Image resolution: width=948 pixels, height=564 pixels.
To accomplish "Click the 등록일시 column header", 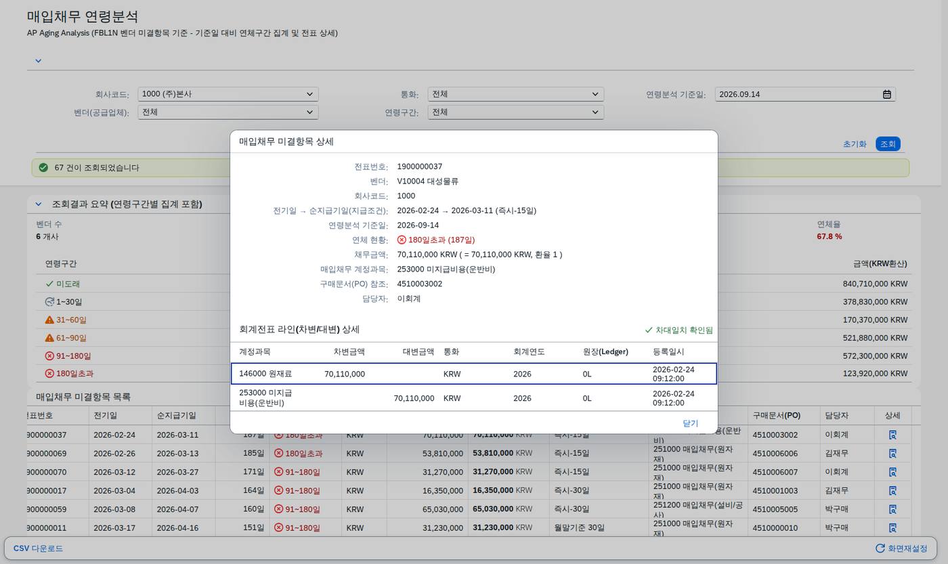I will coord(668,352).
